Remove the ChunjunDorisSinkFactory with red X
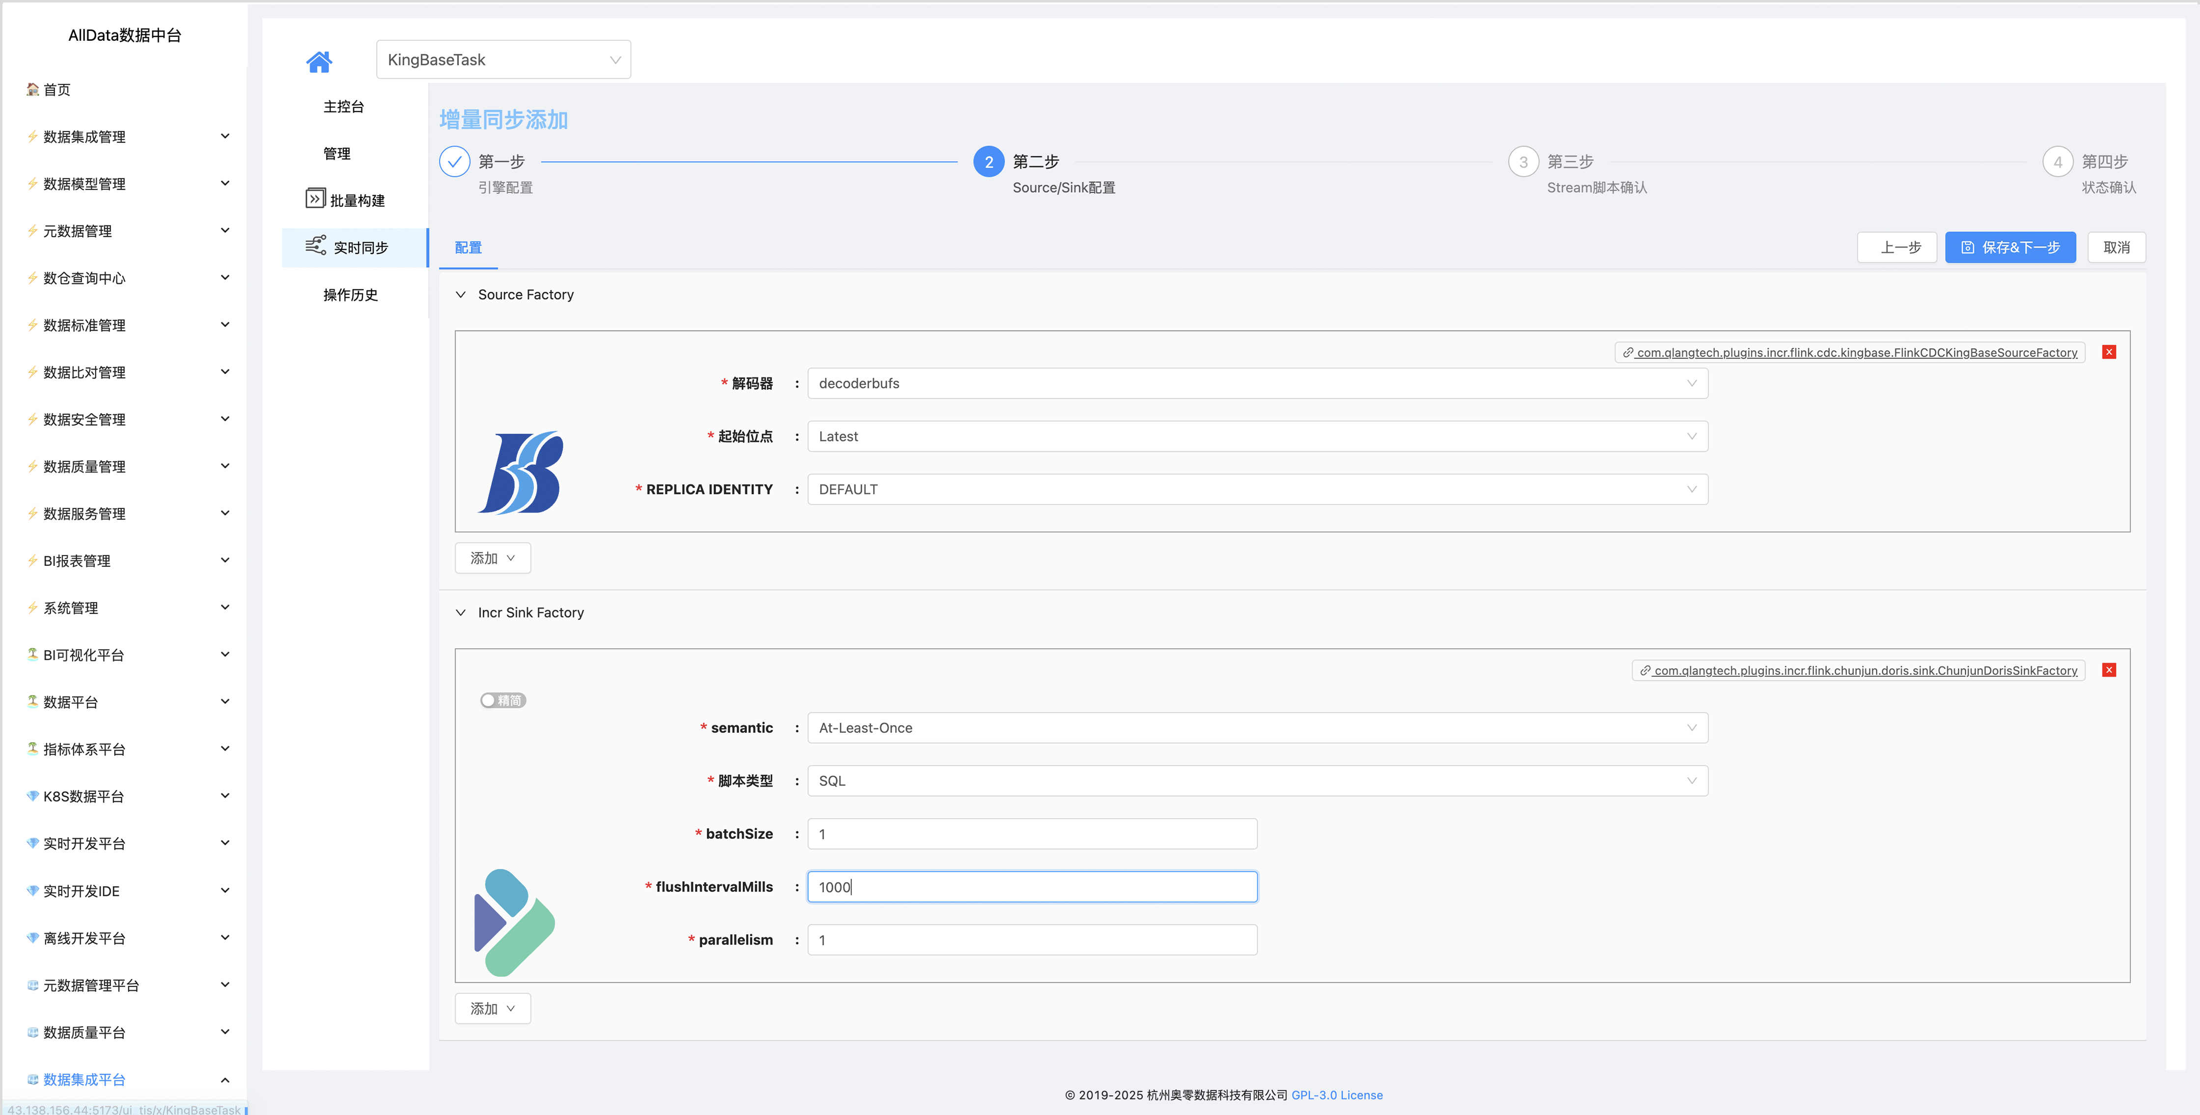This screenshot has height=1115, width=2200. [2109, 670]
